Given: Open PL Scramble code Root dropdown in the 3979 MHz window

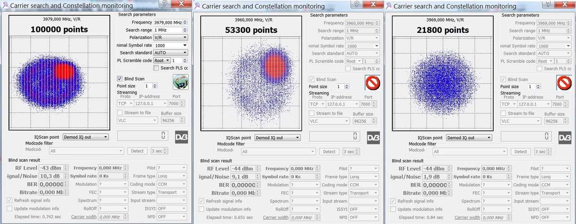Looking at the screenshot, I should [x=162, y=60].
